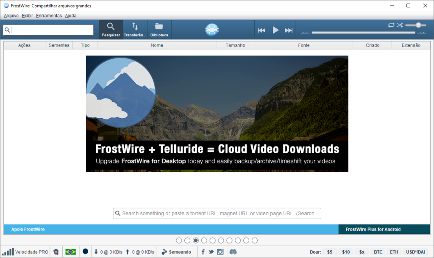Enable repeat playback mode
The image size is (434, 258).
click(391, 25)
